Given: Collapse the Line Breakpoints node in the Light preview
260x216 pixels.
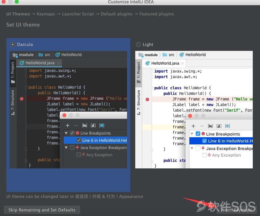Looking at the screenshot, I should click(x=192, y=134).
